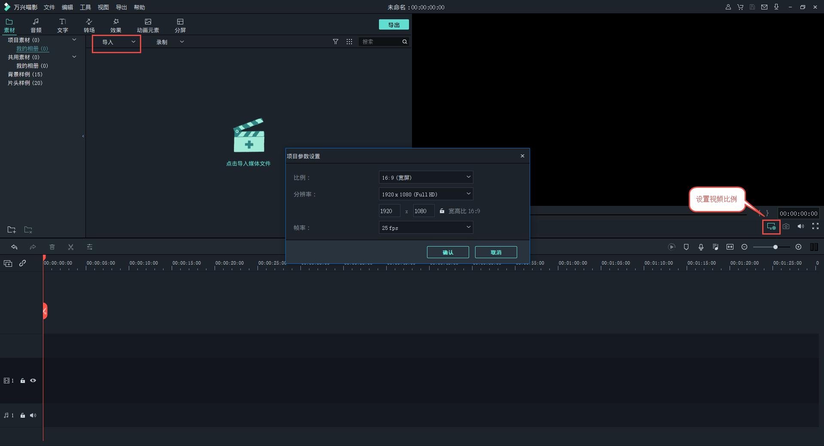Click the width input field showing 1920
824x446 pixels.
coord(389,211)
